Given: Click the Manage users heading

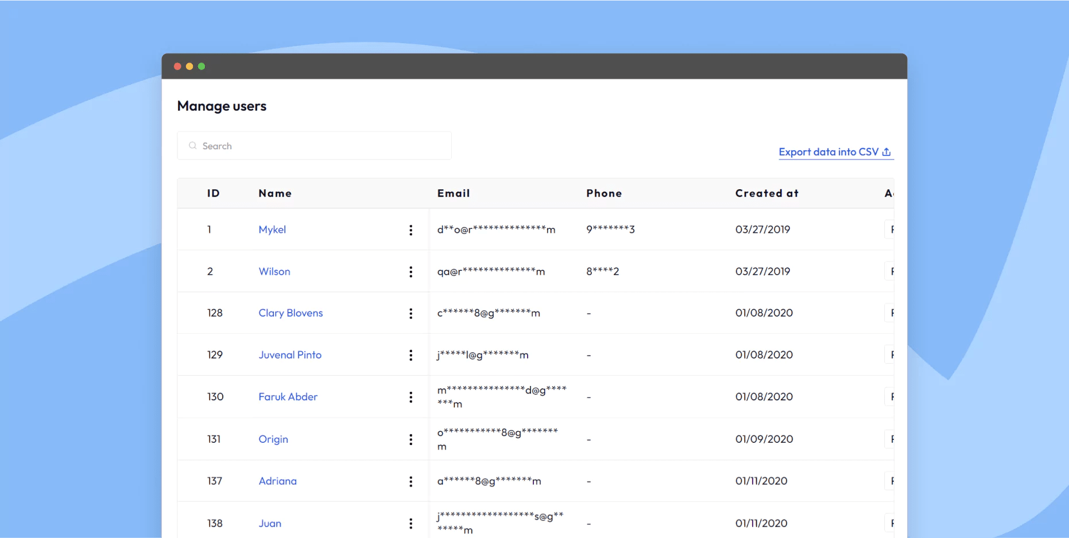Looking at the screenshot, I should [x=222, y=106].
